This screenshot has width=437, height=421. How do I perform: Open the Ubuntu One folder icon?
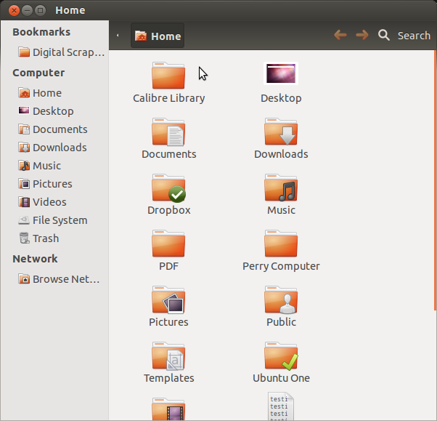[281, 356]
